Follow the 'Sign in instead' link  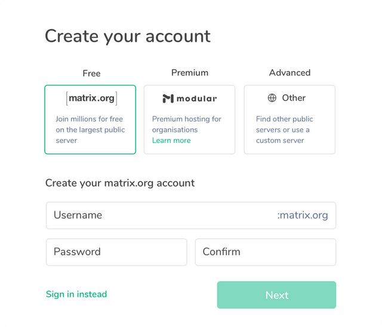pyautogui.click(x=76, y=294)
